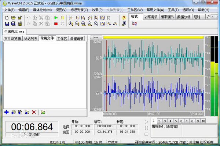This screenshot has width=220, height=146.
Task: Click the red Stop button
Action: (56, 24)
